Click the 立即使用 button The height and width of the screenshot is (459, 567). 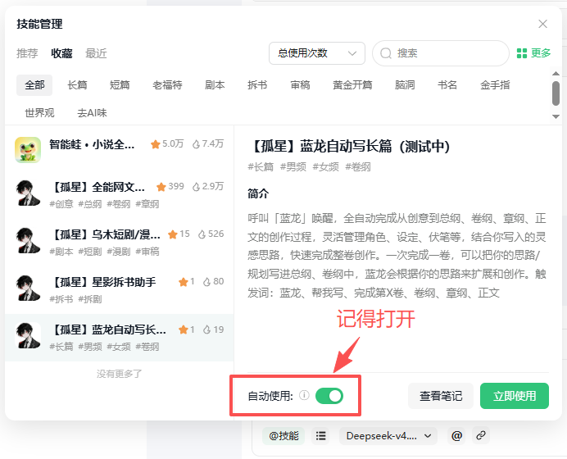tap(515, 396)
